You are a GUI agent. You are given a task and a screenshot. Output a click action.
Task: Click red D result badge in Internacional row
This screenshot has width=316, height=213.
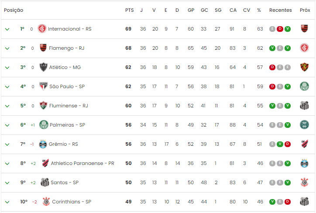pyautogui.click(x=280, y=29)
